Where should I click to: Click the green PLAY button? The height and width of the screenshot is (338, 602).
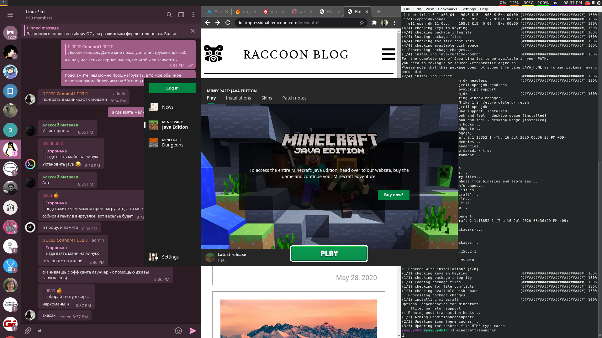click(329, 253)
